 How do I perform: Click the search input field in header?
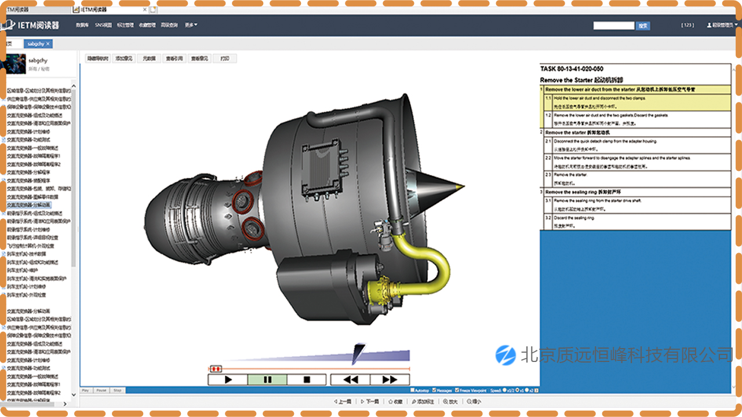coord(613,25)
